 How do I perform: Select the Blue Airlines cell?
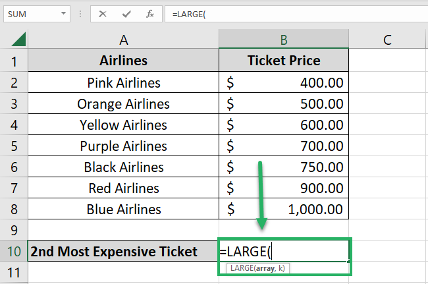click(x=123, y=209)
